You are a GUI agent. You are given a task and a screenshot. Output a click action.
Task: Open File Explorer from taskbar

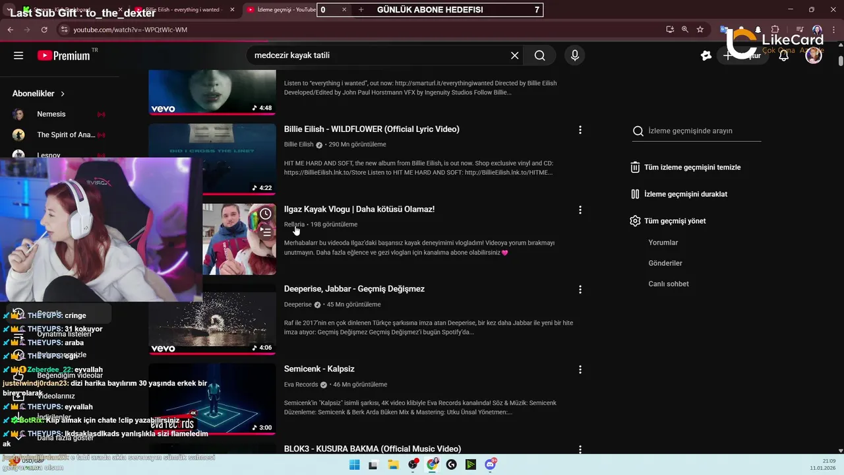click(393, 464)
